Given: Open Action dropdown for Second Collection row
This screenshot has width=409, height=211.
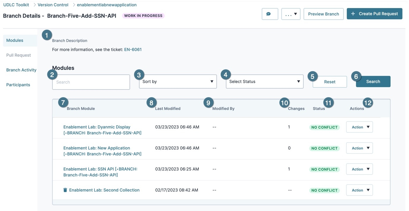Looking at the screenshot, I should (359, 190).
